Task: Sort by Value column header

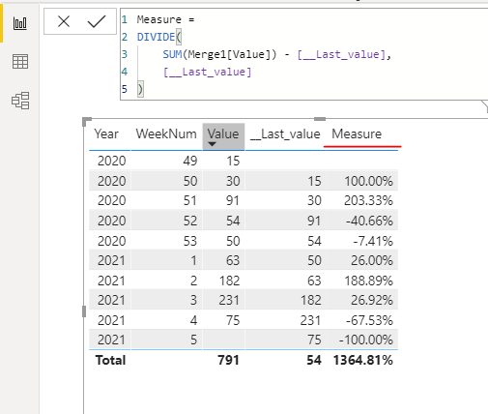Action: (223, 136)
